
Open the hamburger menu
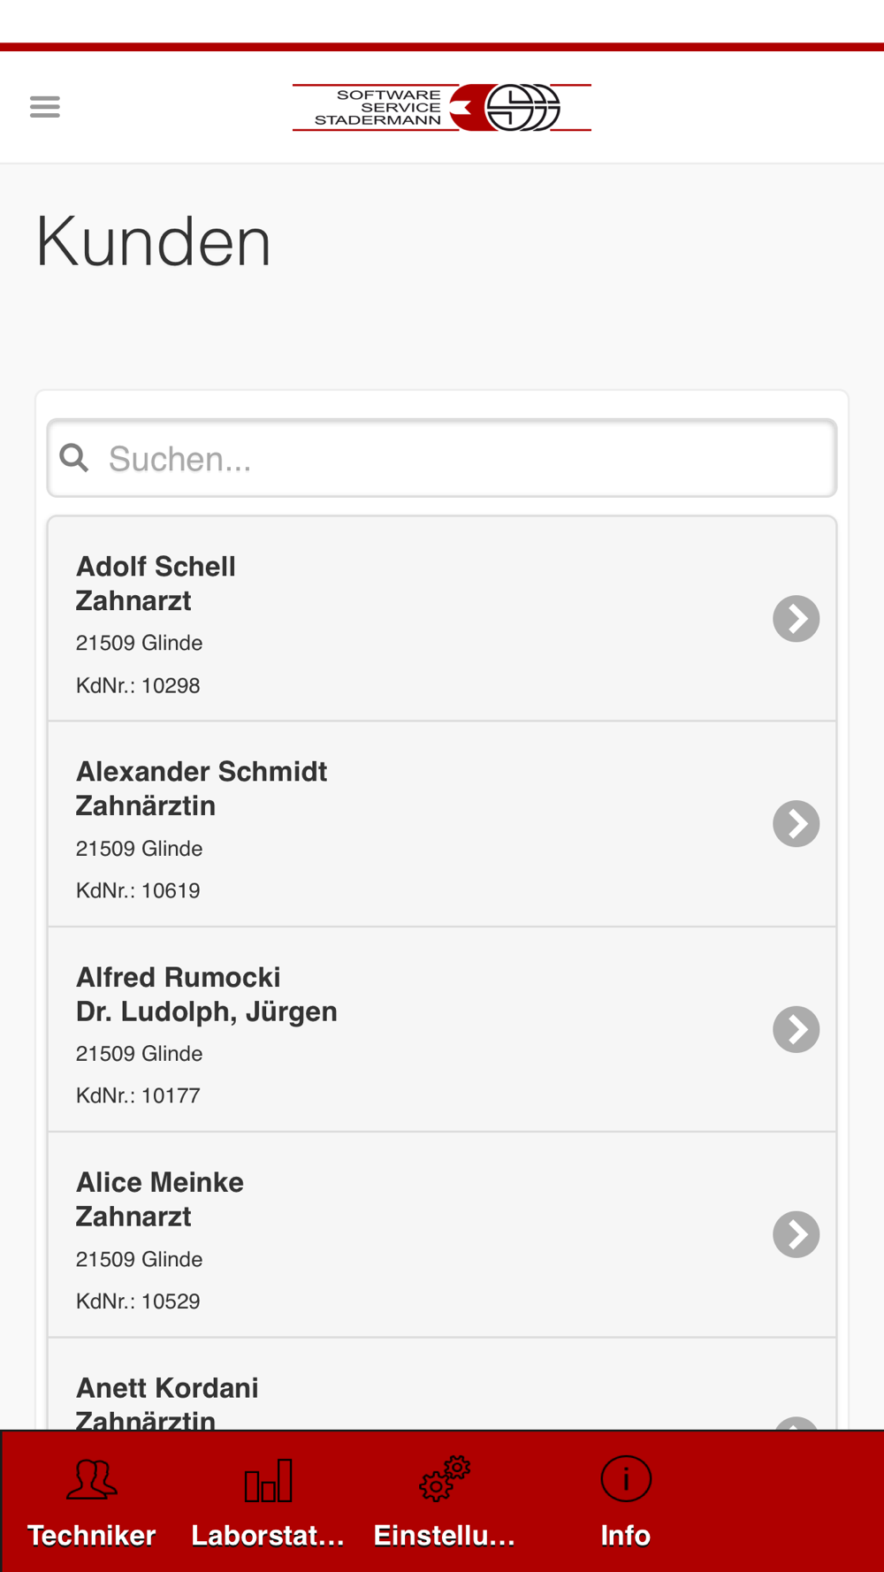[45, 107]
